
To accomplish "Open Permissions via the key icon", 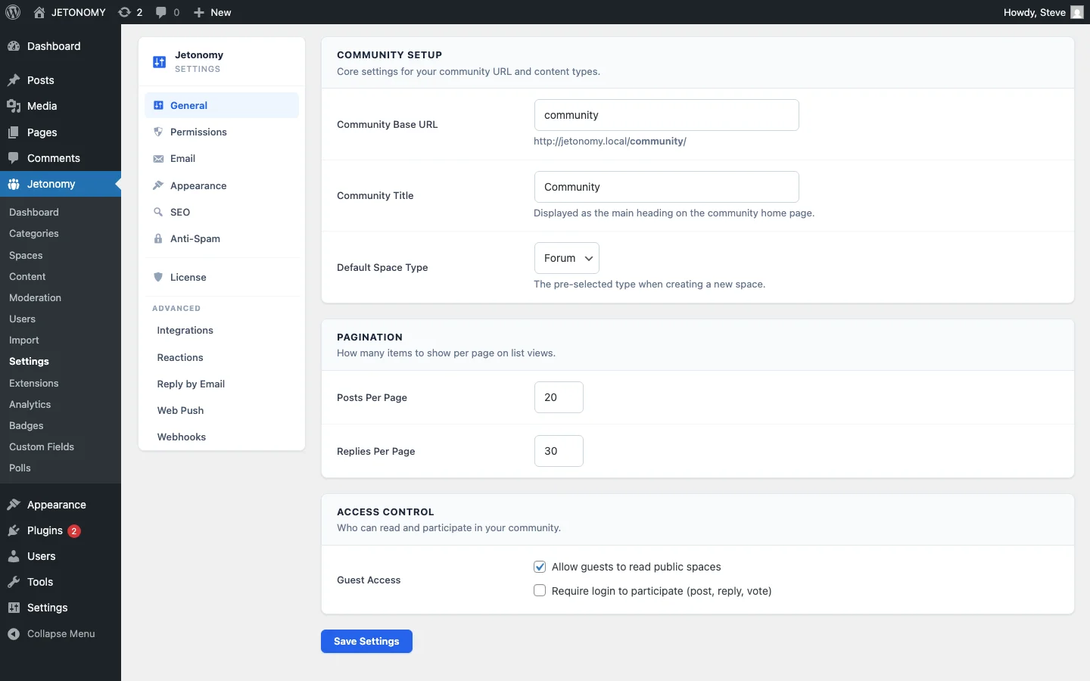I will pyautogui.click(x=159, y=132).
